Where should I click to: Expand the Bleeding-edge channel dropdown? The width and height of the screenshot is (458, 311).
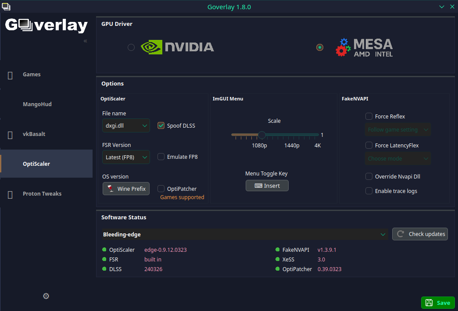pos(245,234)
